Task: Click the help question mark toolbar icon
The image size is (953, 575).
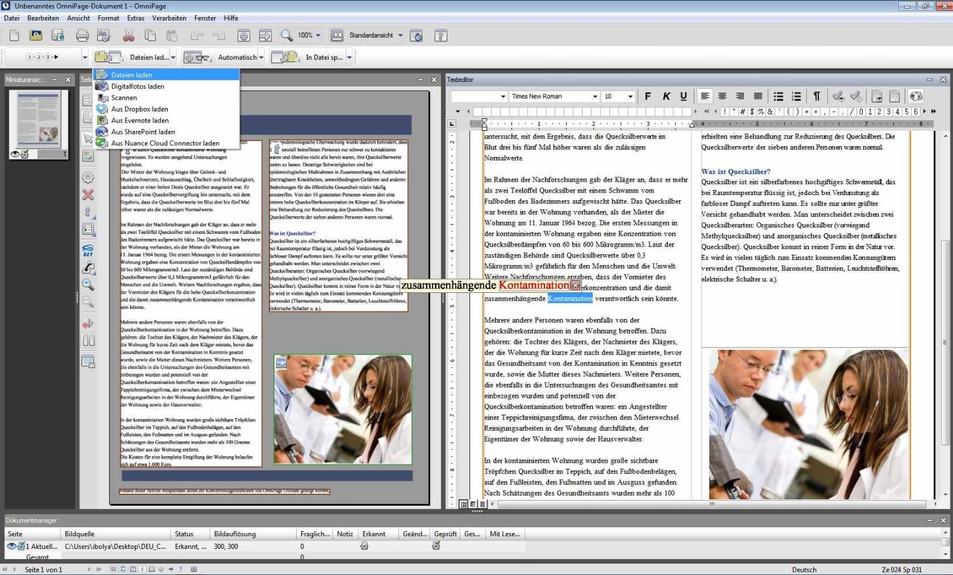Action: [x=440, y=36]
